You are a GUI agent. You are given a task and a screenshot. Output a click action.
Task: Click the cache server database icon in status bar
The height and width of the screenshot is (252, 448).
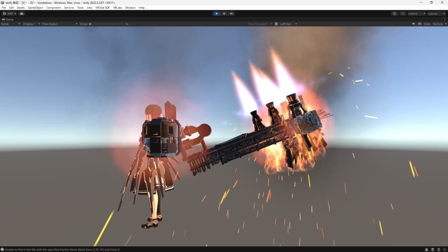(433, 250)
